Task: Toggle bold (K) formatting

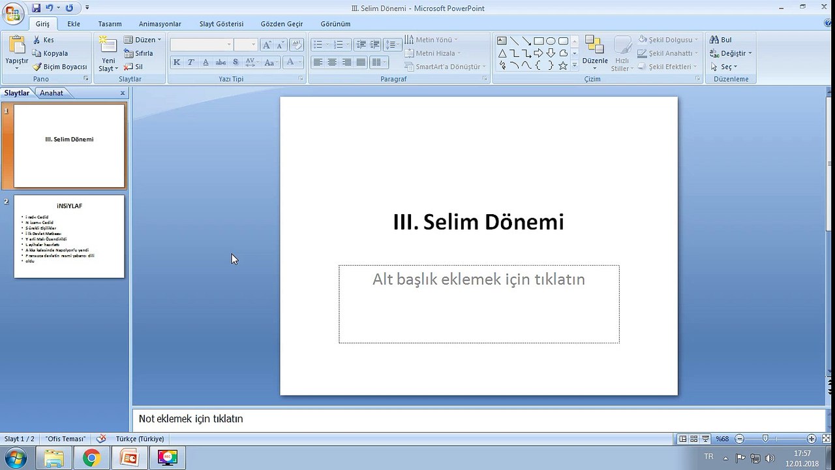Action: pyautogui.click(x=177, y=62)
